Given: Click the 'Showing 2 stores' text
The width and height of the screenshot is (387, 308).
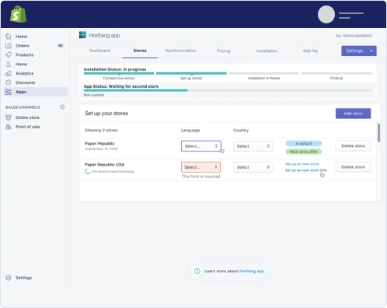Looking at the screenshot, I should [x=101, y=130].
